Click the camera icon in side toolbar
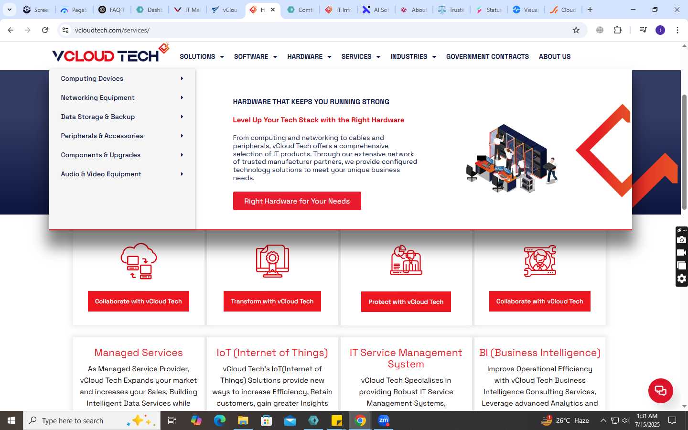Viewport: 688px width, 430px height. (682, 240)
